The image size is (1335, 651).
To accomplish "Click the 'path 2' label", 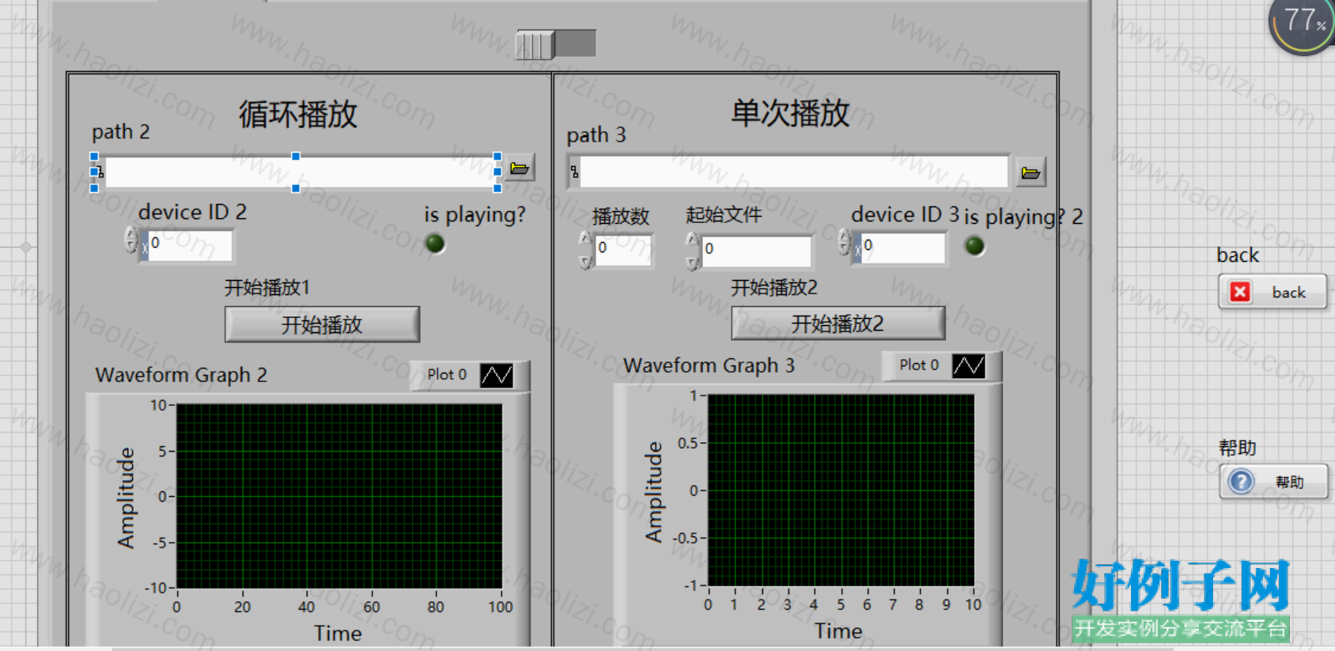I will [120, 131].
